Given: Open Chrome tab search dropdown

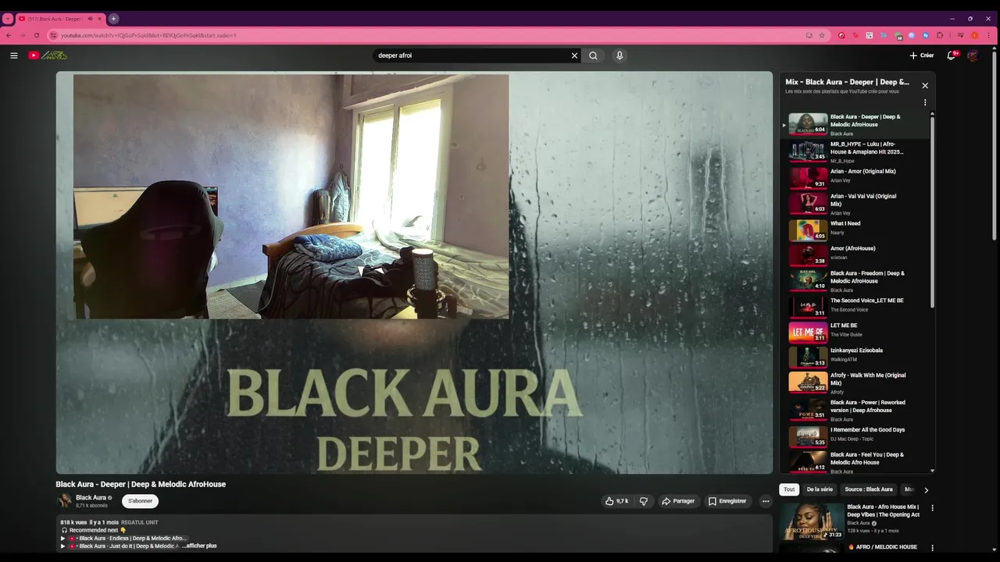Looking at the screenshot, I should [x=8, y=19].
